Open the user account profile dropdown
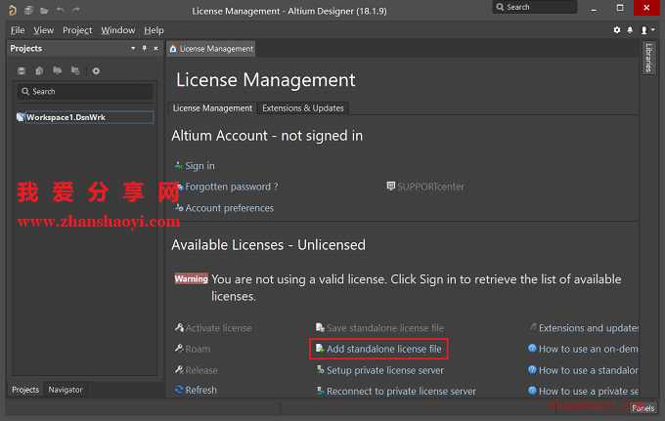 tap(646, 30)
